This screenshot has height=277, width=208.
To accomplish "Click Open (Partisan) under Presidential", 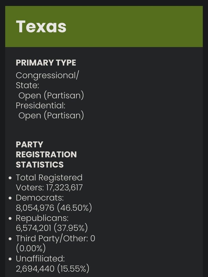I will click(x=51, y=116).
